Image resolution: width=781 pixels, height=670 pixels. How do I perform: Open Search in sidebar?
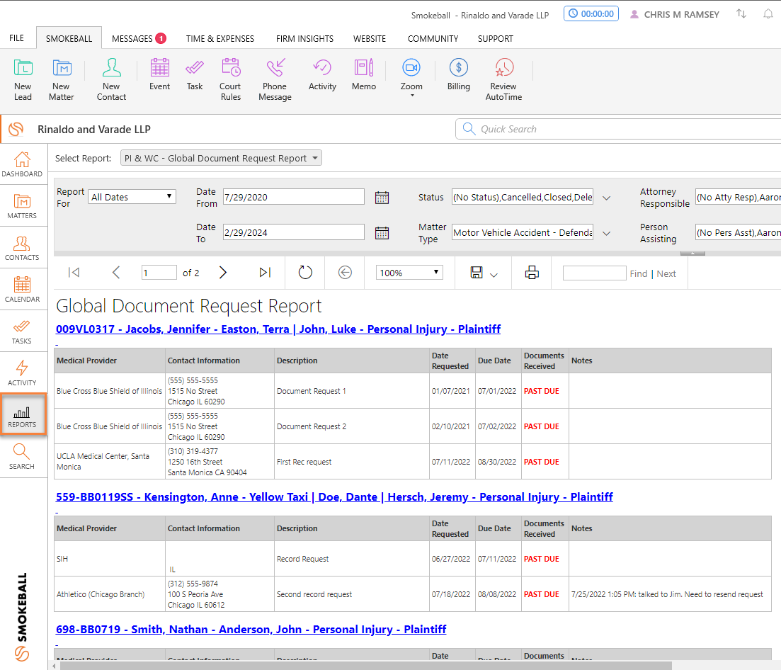click(x=22, y=458)
